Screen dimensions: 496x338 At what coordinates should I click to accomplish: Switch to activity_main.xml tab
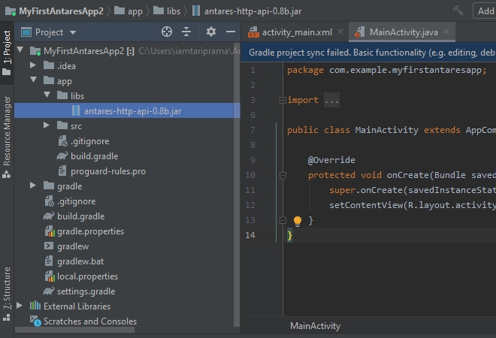296,32
